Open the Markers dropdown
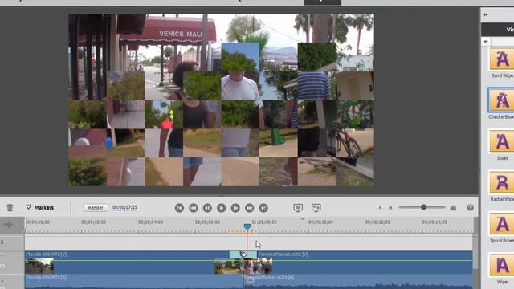The height and width of the screenshot is (289, 514). tap(39, 207)
